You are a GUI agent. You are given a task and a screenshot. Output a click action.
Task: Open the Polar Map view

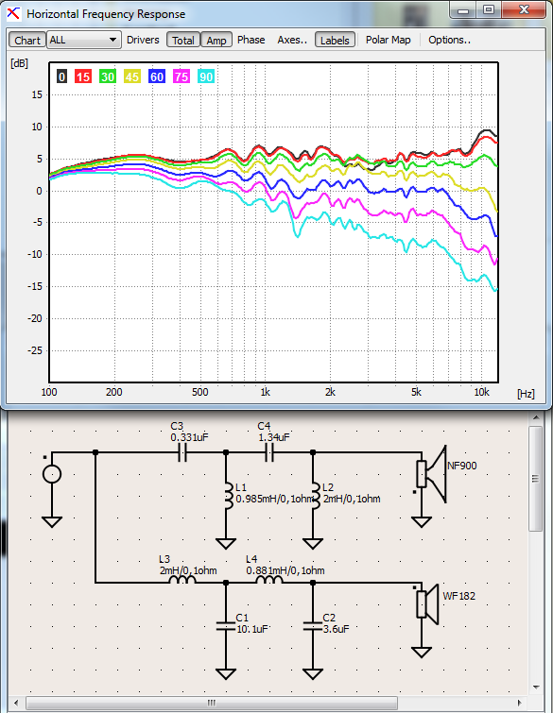point(389,40)
